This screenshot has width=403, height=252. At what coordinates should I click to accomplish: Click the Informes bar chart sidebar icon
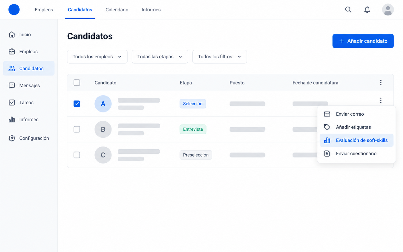[12, 120]
